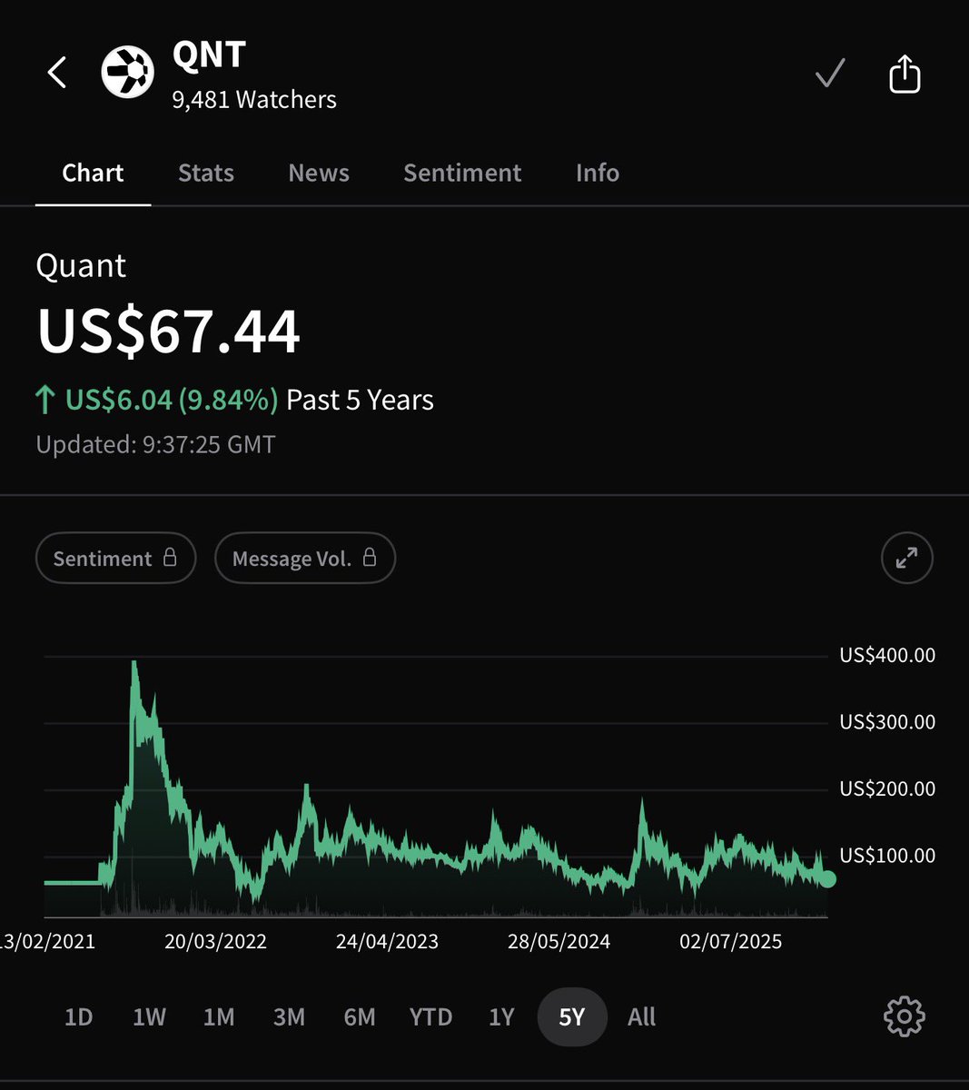Tap the 24/04/2023 date label
The image size is (969, 1090).
[x=387, y=941]
